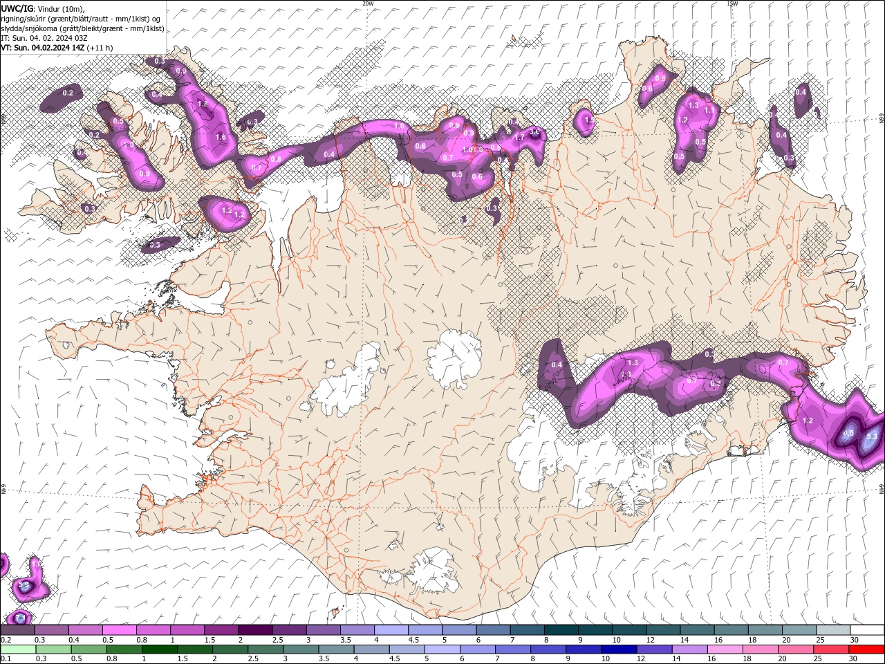Click the 16 light pink swatch in lower legend row
Screen dimensions: 885x664
pyautogui.click(x=726, y=649)
